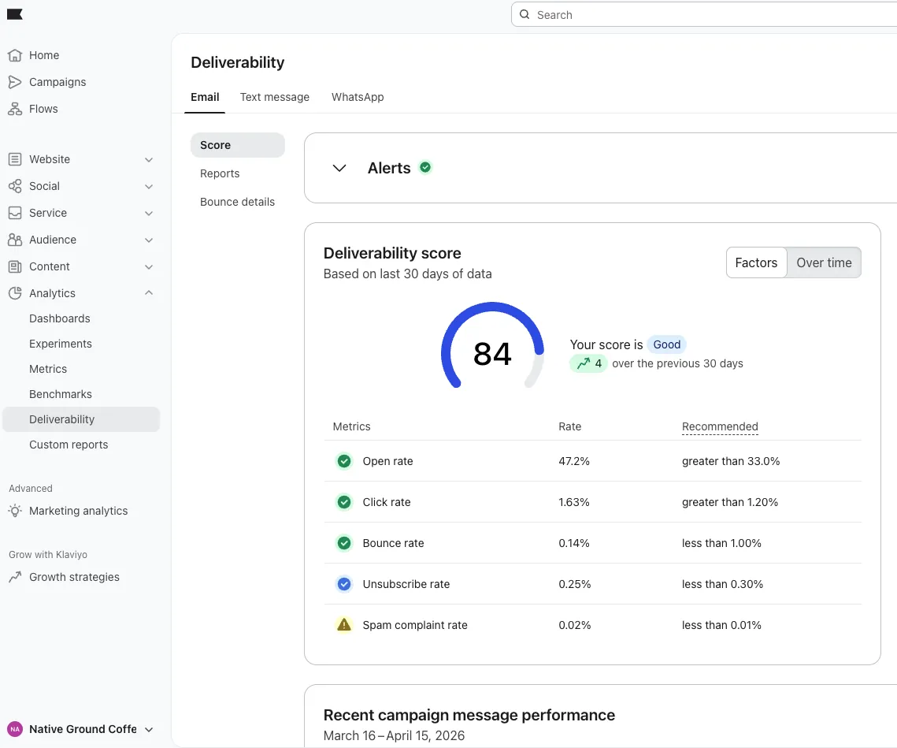Click the Growth strategies trend icon
Screen dimensions: 897x748
(x=15, y=577)
